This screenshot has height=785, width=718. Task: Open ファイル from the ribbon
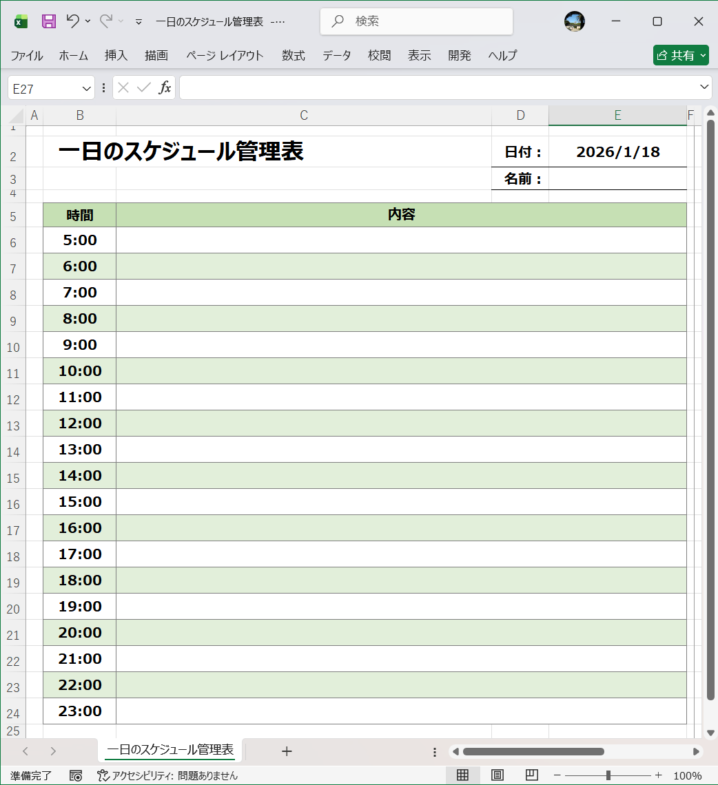(x=27, y=55)
